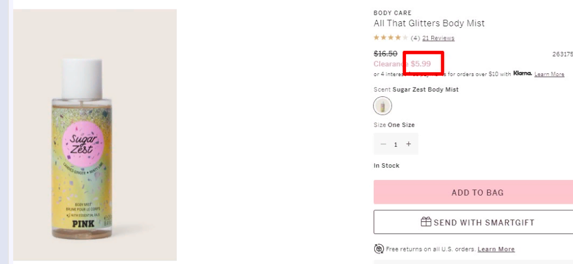Click the star rating icons

point(391,38)
